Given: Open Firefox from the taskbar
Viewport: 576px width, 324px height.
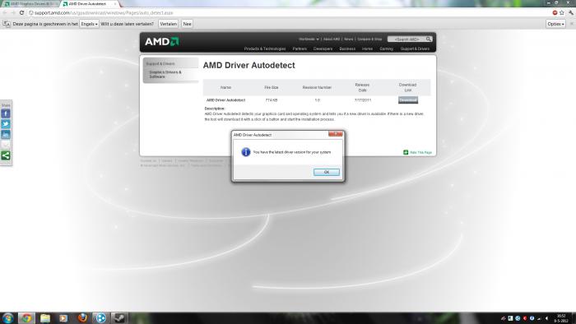Looking at the screenshot, I should coord(82,318).
